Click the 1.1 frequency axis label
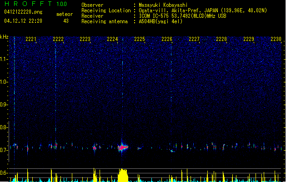Image resolution: width=286 pixels, height=182 pixels. coord(4,60)
